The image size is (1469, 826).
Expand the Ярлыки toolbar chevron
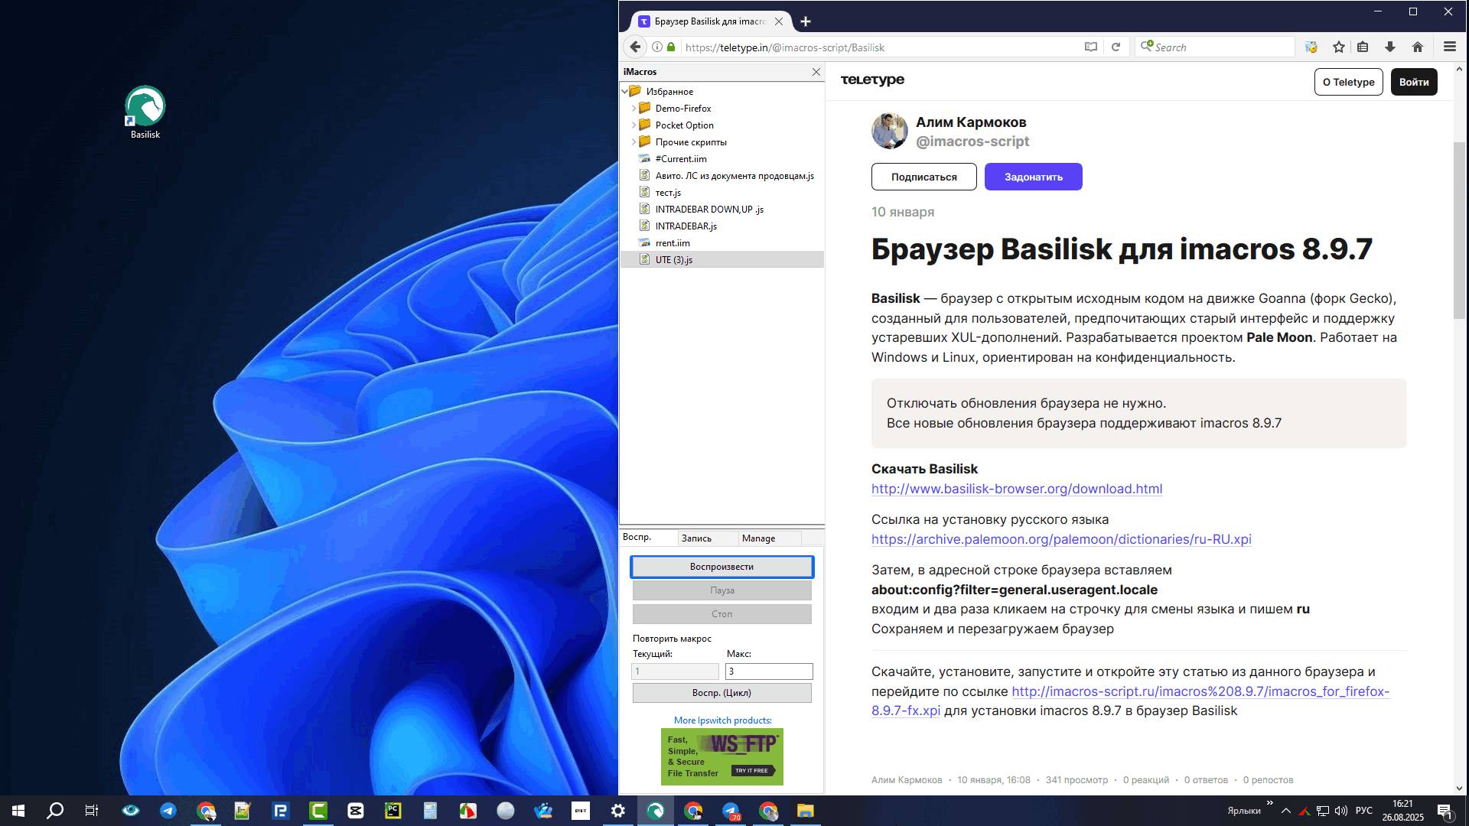click(x=1270, y=803)
